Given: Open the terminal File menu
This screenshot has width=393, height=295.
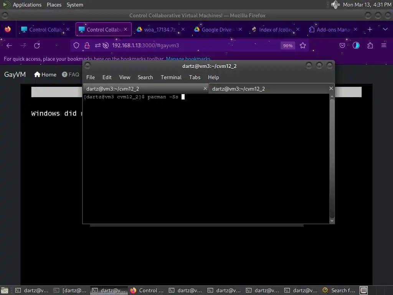Looking at the screenshot, I should pyautogui.click(x=91, y=77).
